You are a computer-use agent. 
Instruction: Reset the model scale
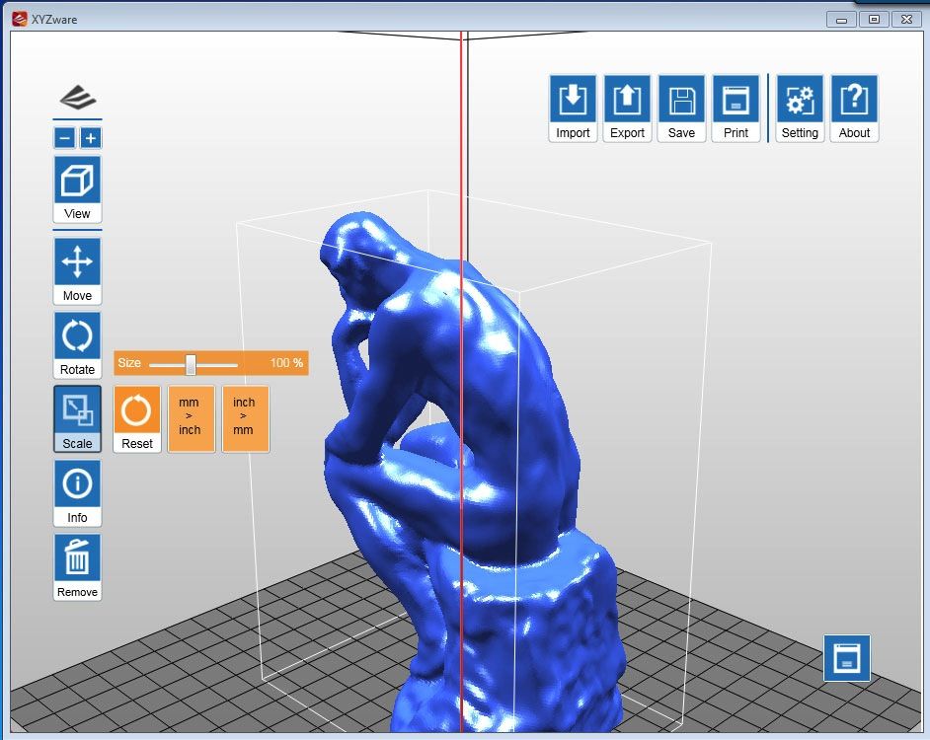136,418
